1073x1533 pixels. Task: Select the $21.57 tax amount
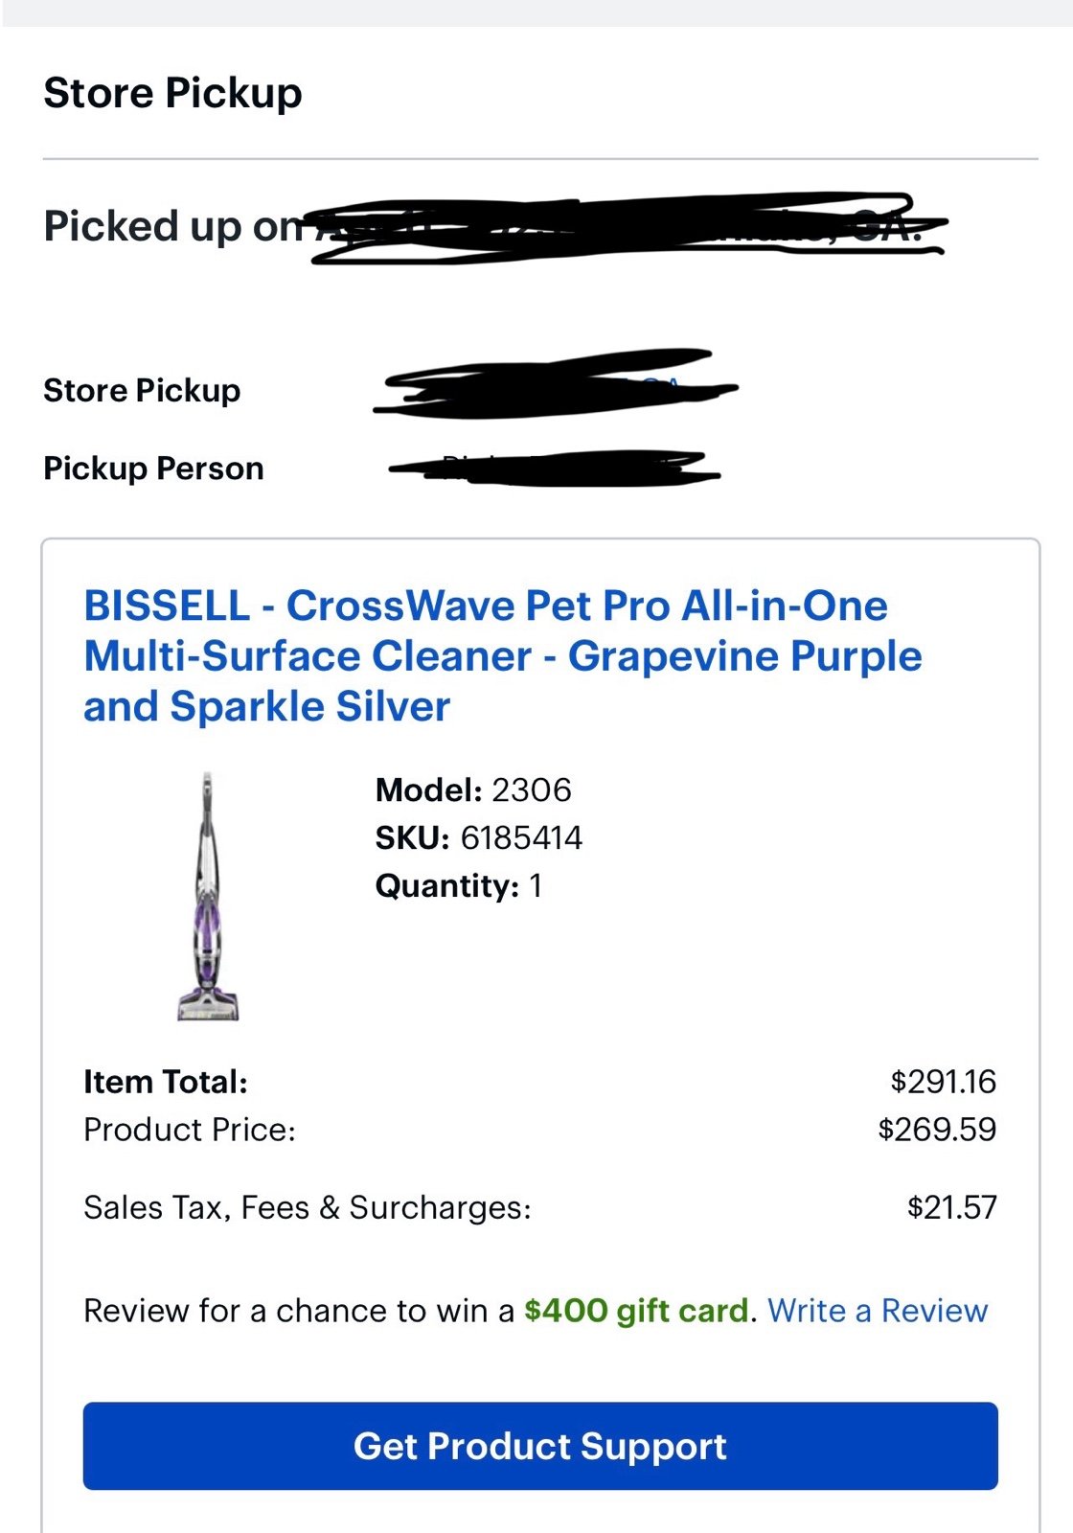click(952, 1207)
